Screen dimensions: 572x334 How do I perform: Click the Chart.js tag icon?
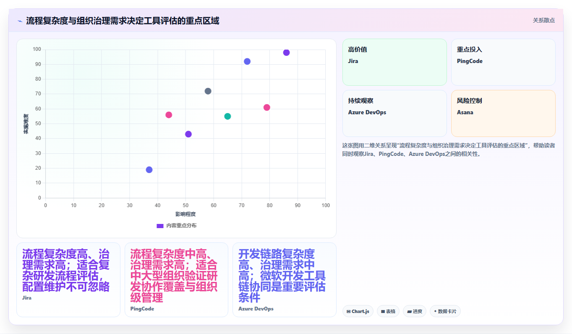coord(349,312)
